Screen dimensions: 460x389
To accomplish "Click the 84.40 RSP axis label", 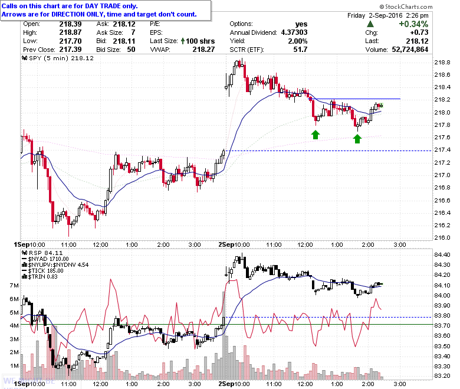I will point(442,254).
